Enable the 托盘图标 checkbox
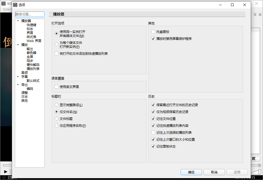 pos(153,32)
